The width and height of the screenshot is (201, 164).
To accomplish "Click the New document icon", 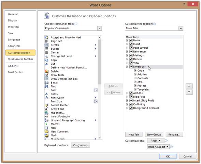I will click(x=46, y=128).
